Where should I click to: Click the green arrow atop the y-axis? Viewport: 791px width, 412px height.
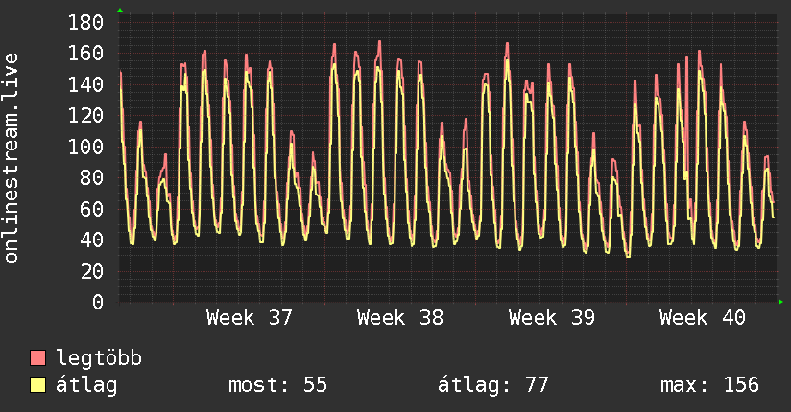click(x=120, y=11)
